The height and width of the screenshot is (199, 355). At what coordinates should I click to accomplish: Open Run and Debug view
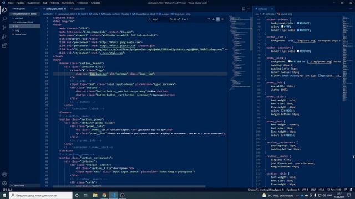pyautogui.click(x=4, y=36)
